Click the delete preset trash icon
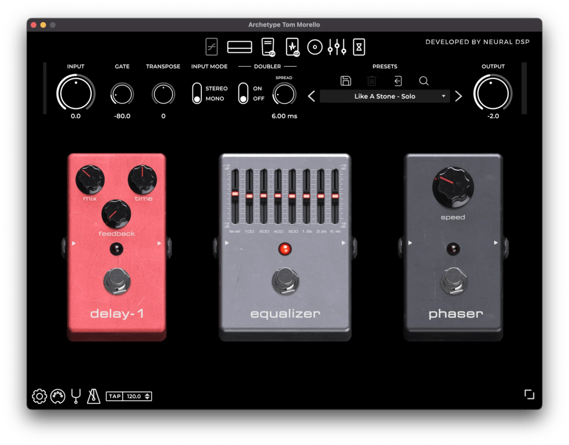The width and height of the screenshot is (569, 445). pos(372,81)
